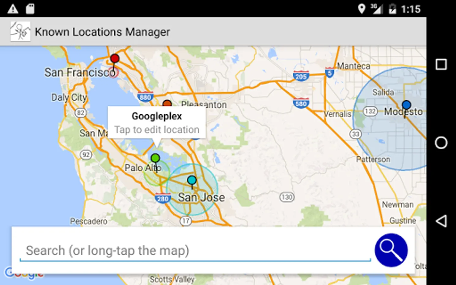Select the blue pin at Modesto
The image size is (456, 285).
click(x=406, y=105)
